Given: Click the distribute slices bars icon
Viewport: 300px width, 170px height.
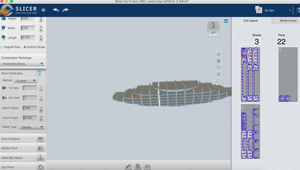Looking at the screenshot, I should [x=147, y=166].
